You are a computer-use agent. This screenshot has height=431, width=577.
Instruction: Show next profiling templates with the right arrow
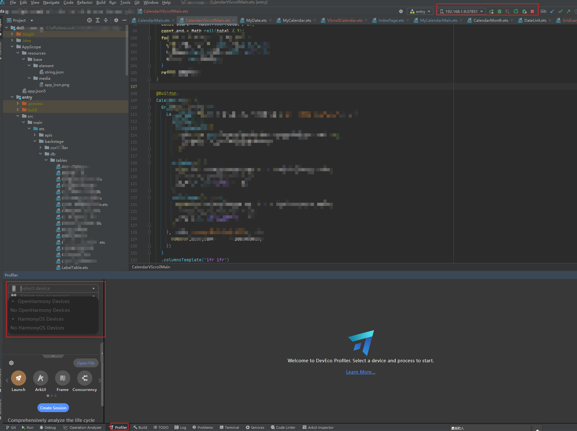(100, 381)
